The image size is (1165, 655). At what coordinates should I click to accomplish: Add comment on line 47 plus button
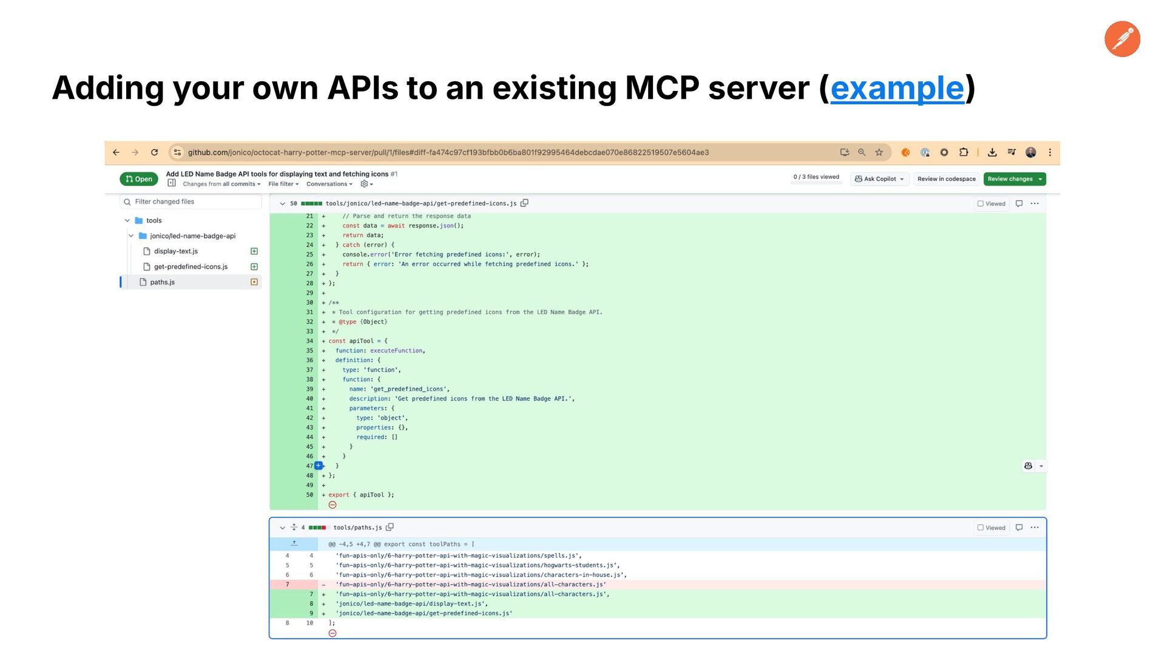click(x=318, y=466)
